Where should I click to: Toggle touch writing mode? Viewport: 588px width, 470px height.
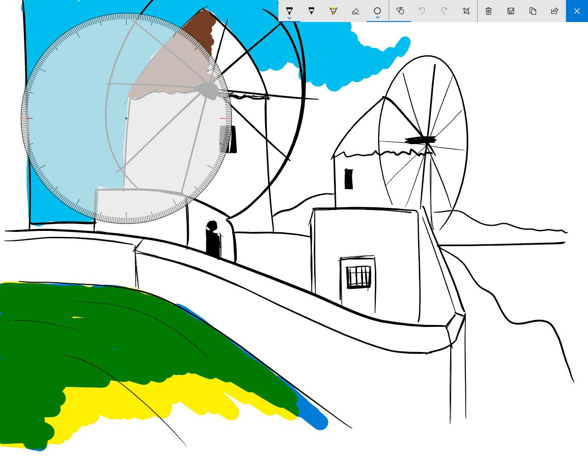[400, 11]
